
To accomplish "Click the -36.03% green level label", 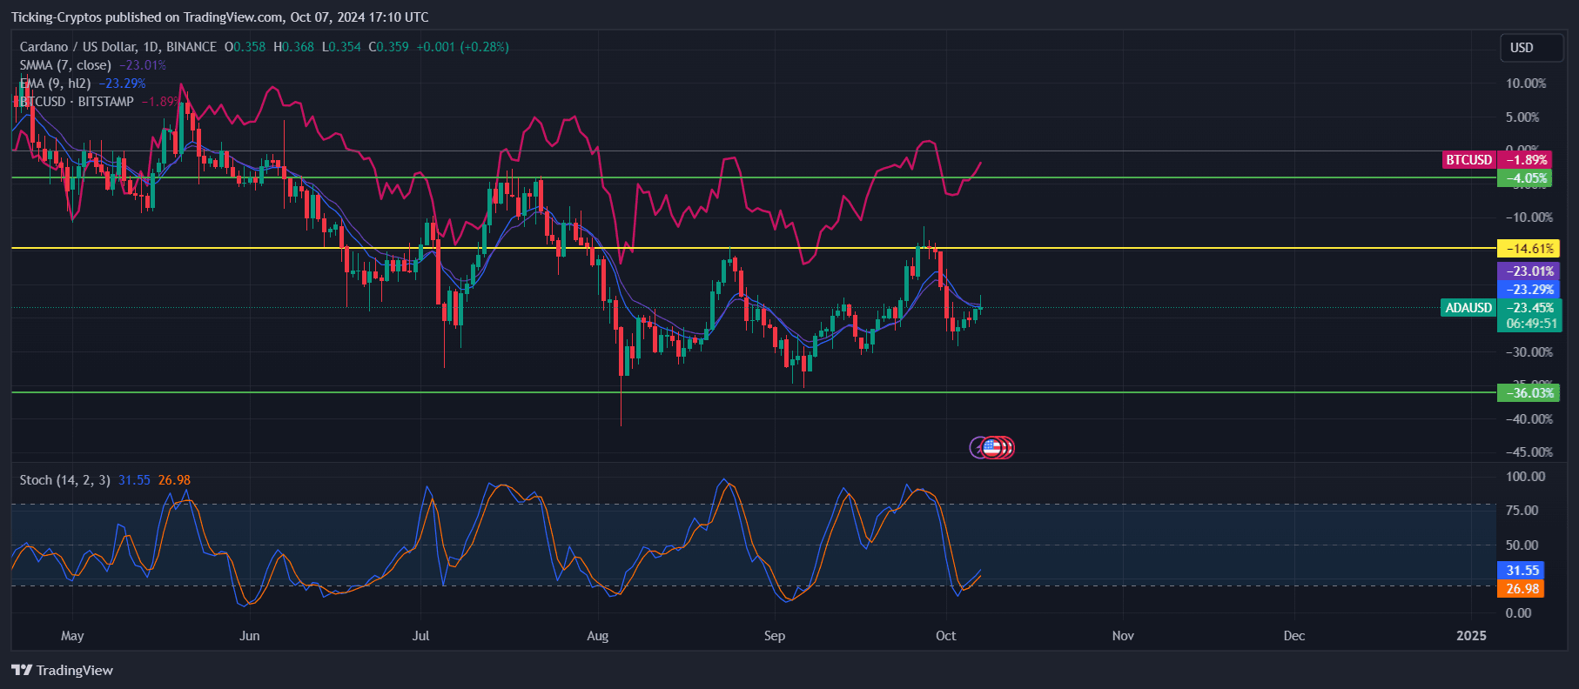I will (x=1529, y=393).
